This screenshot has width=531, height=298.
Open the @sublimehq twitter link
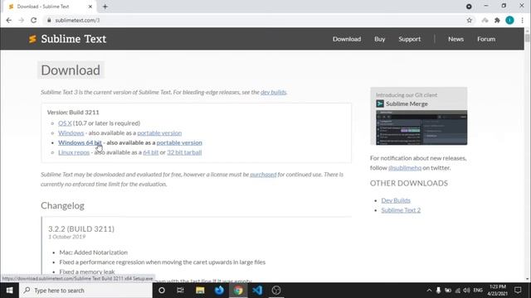(405, 167)
